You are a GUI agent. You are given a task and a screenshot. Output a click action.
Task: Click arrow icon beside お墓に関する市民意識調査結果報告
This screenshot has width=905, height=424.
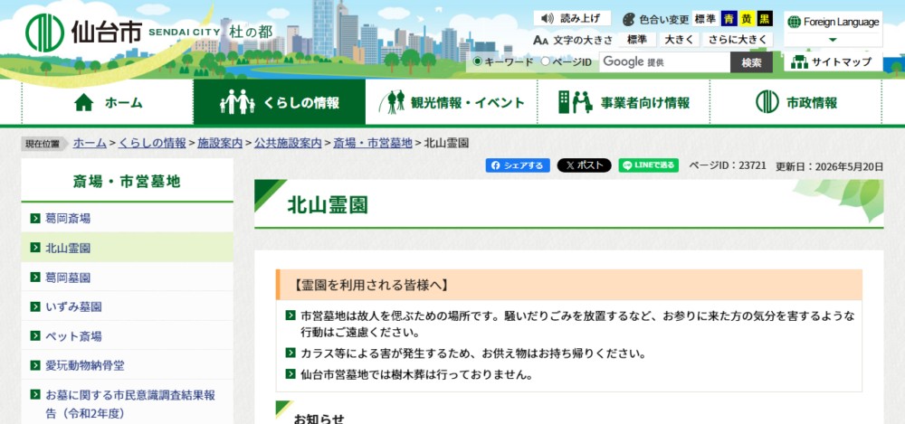pos(34,395)
